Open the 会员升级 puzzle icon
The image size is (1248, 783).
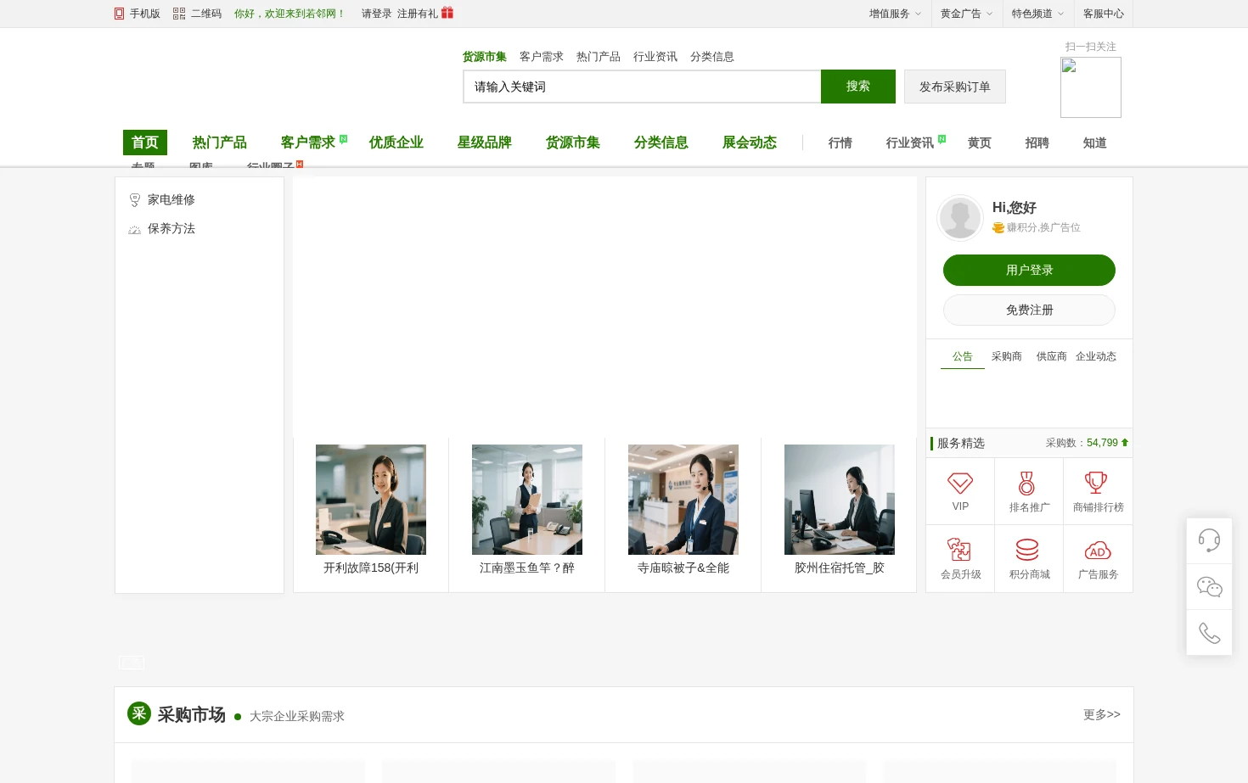click(959, 550)
